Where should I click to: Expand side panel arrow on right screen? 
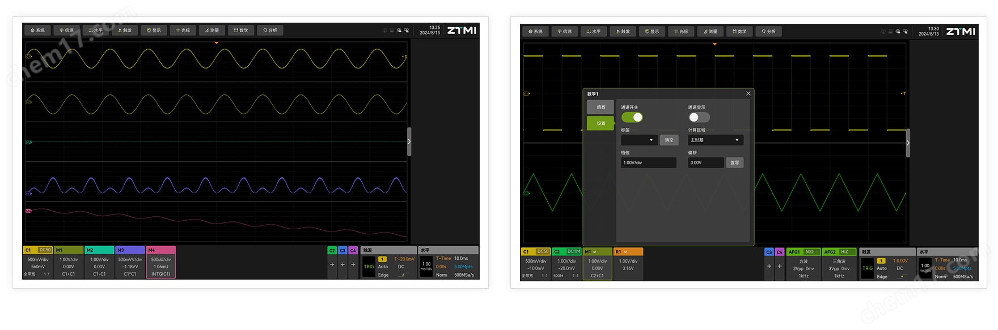[x=908, y=143]
